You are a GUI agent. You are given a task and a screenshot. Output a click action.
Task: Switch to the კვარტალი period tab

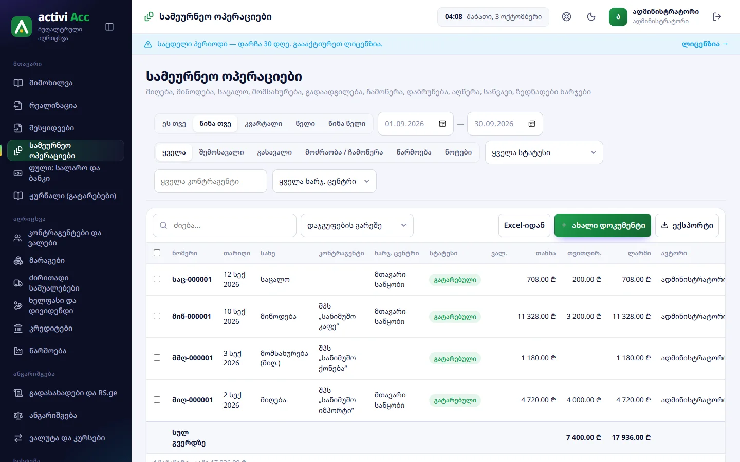tap(264, 124)
